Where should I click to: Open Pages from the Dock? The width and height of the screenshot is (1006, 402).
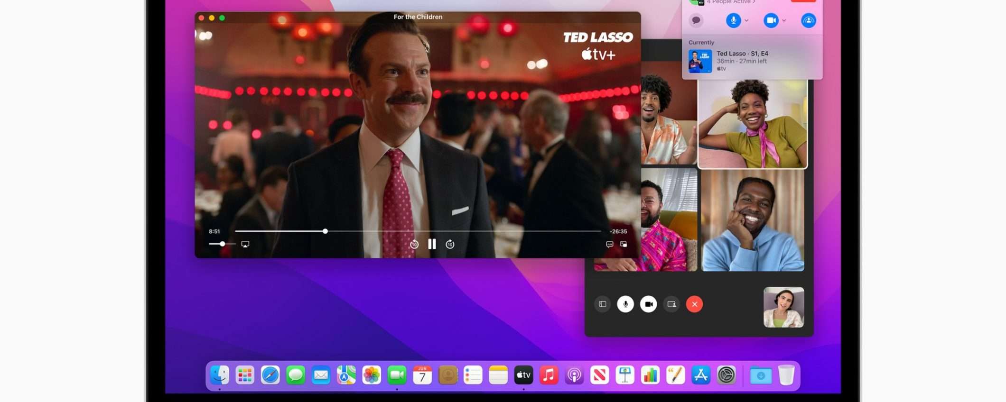pos(676,375)
